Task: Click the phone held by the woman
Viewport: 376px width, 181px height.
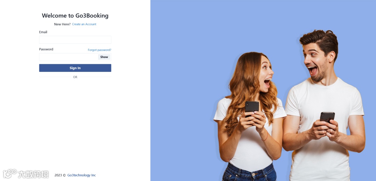Action: (252, 107)
